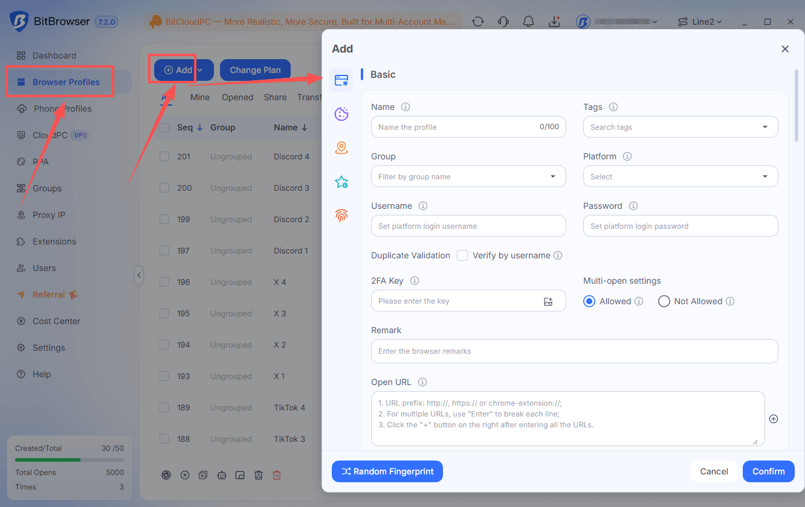This screenshot has width=805, height=507.
Task: Click the Random Fingerprint button
Action: coord(387,471)
